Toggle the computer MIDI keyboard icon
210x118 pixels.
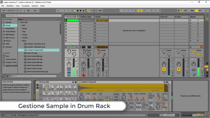tap(181, 10)
